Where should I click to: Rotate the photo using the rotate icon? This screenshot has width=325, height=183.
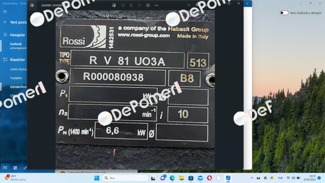tap(123, 5)
